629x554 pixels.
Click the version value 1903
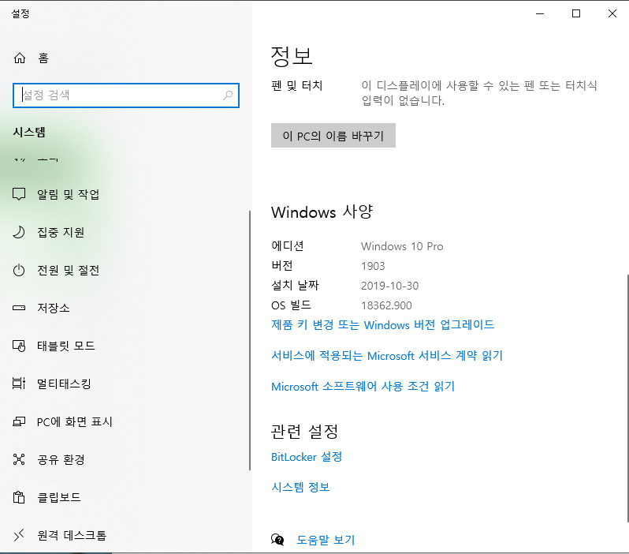point(373,266)
